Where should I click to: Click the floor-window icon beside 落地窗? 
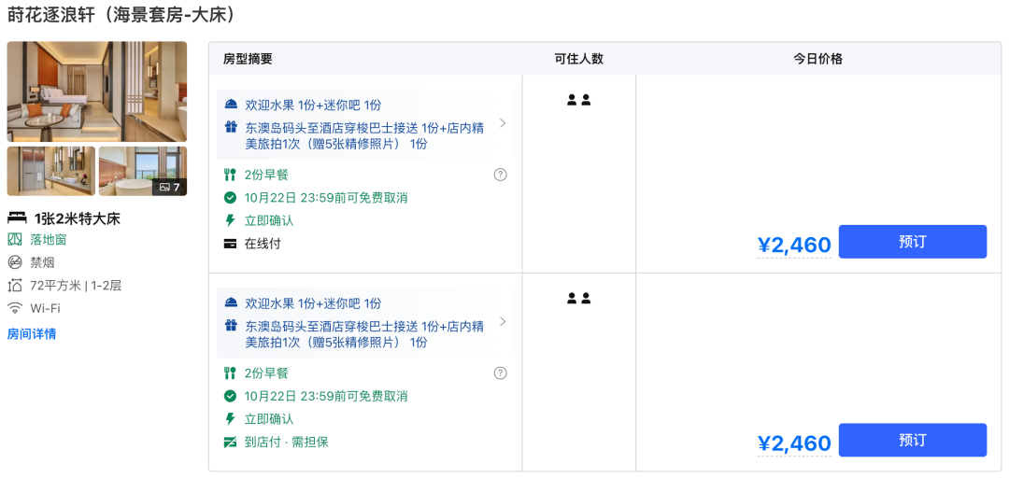pos(15,240)
